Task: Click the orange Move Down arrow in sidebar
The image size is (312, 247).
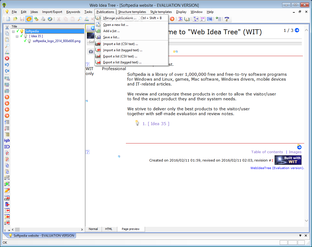Action: pos(7,103)
